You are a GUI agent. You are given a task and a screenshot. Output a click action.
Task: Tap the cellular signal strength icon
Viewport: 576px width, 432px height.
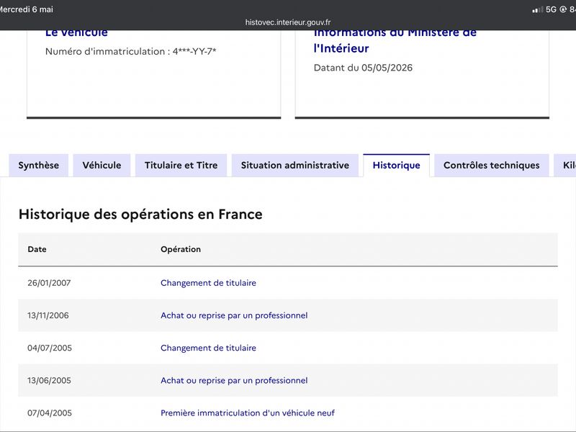(x=537, y=9)
